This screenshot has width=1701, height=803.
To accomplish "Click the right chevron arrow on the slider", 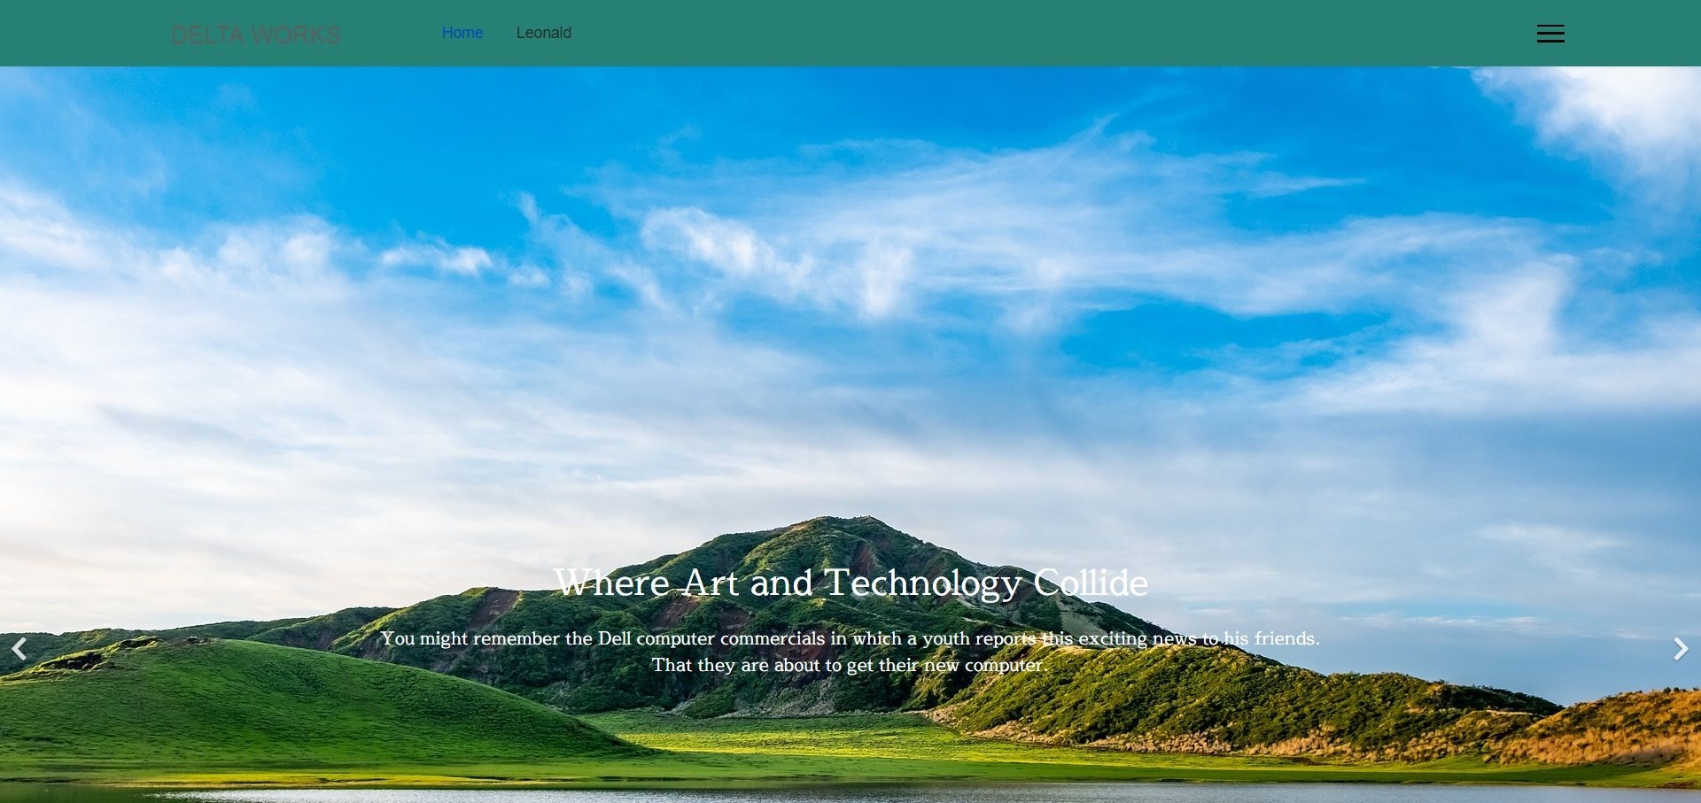I will tap(1680, 649).
